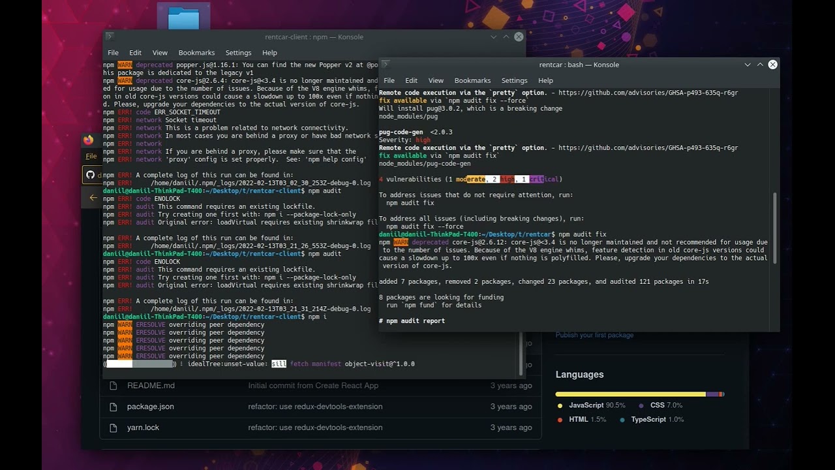The height and width of the screenshot is (470, 835).
Task: Open package.json's redux-devtools-extension commit message
Action: (315, 407)
